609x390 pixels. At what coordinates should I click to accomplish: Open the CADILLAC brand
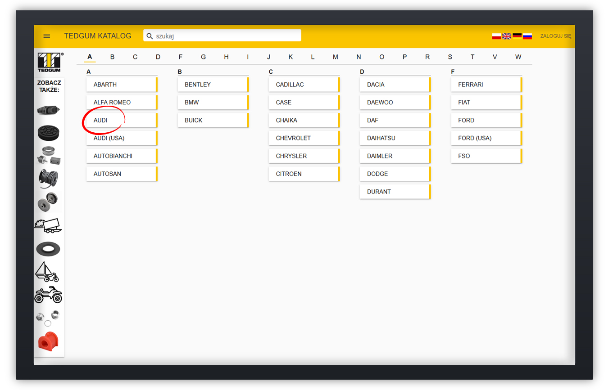pyautogui.click(x=304, y=85)
